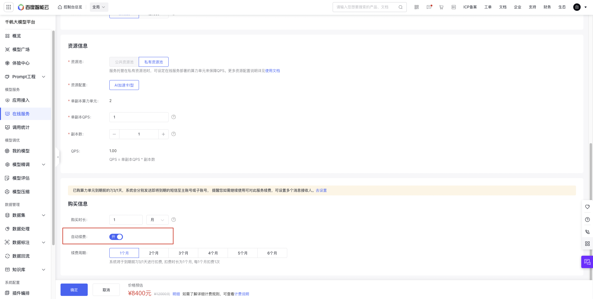Open the 使用文档 link
The width and height of the screenshot is (593, 299).
pyautogui.click(x=272, y=71)
